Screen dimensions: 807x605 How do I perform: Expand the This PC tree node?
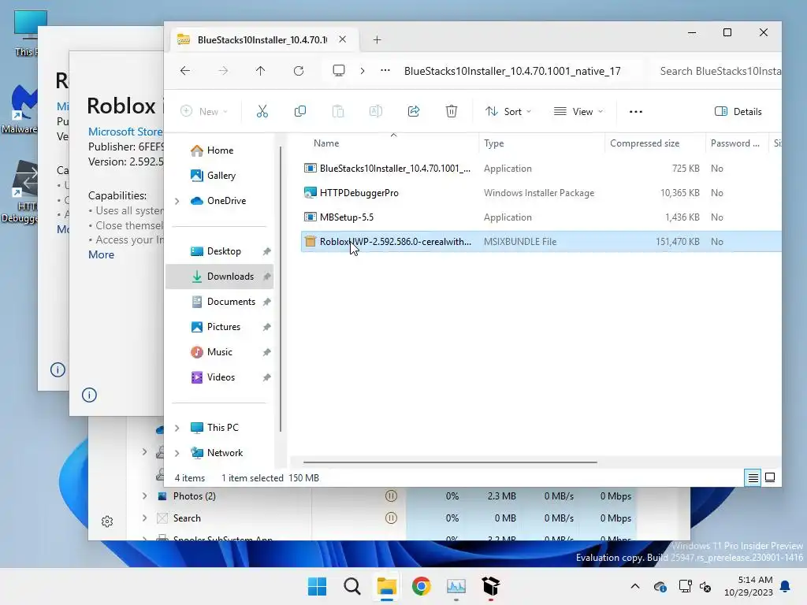click(x=177, y=428)
